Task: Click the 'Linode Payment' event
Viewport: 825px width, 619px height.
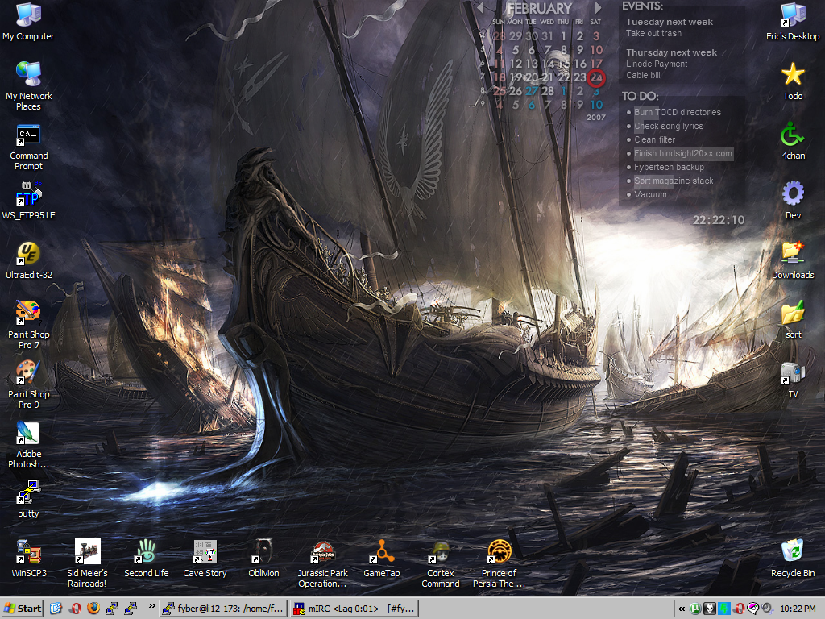Action: [x=657, y=64]
